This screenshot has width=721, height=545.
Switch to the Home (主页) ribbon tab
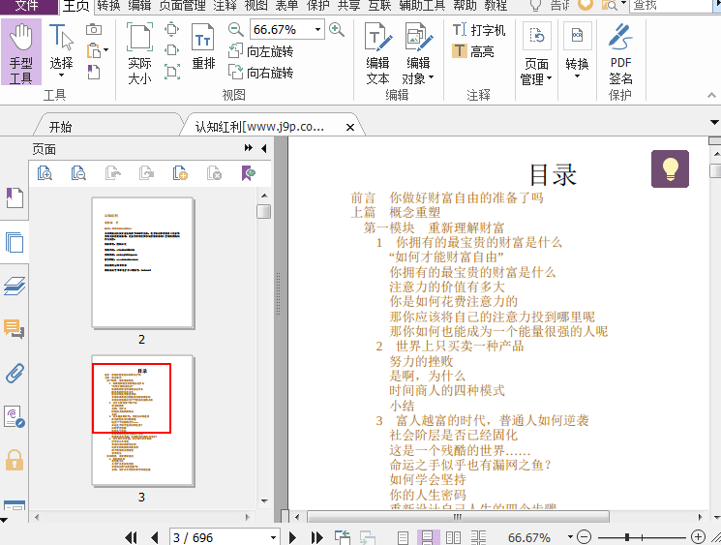[75, 6]
